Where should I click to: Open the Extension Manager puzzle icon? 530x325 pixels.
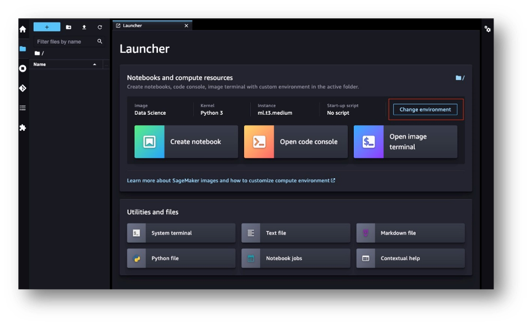(23, 127)
